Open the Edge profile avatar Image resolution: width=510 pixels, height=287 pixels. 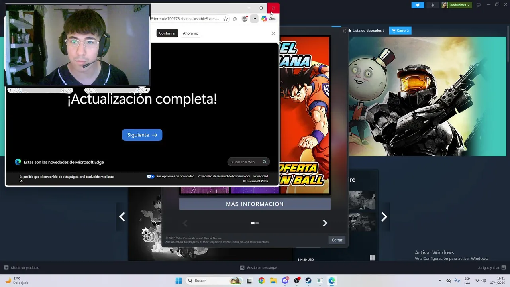(x=245, y=19)
